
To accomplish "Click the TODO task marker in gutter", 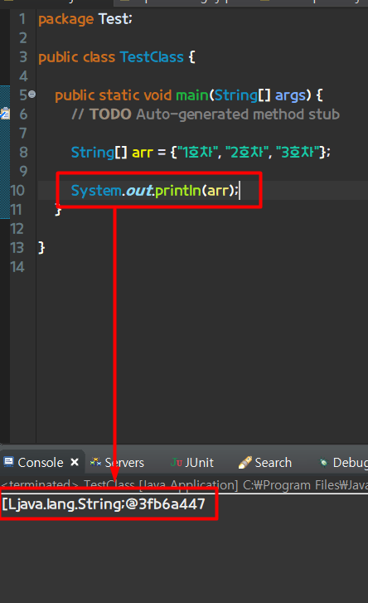I will pyautogui.click(x=5, y=114).
